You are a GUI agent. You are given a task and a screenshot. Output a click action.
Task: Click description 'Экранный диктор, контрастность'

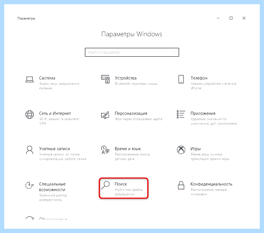(x=53, y=198)
